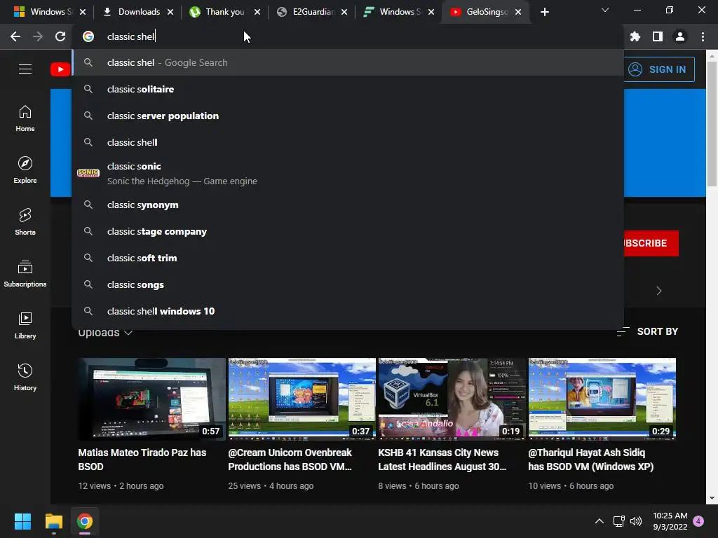Image resolution: width=718 pixels, height=538 pixels.
Task: Click the red SUBSCRIBE button
Action: tap(651, 243)
